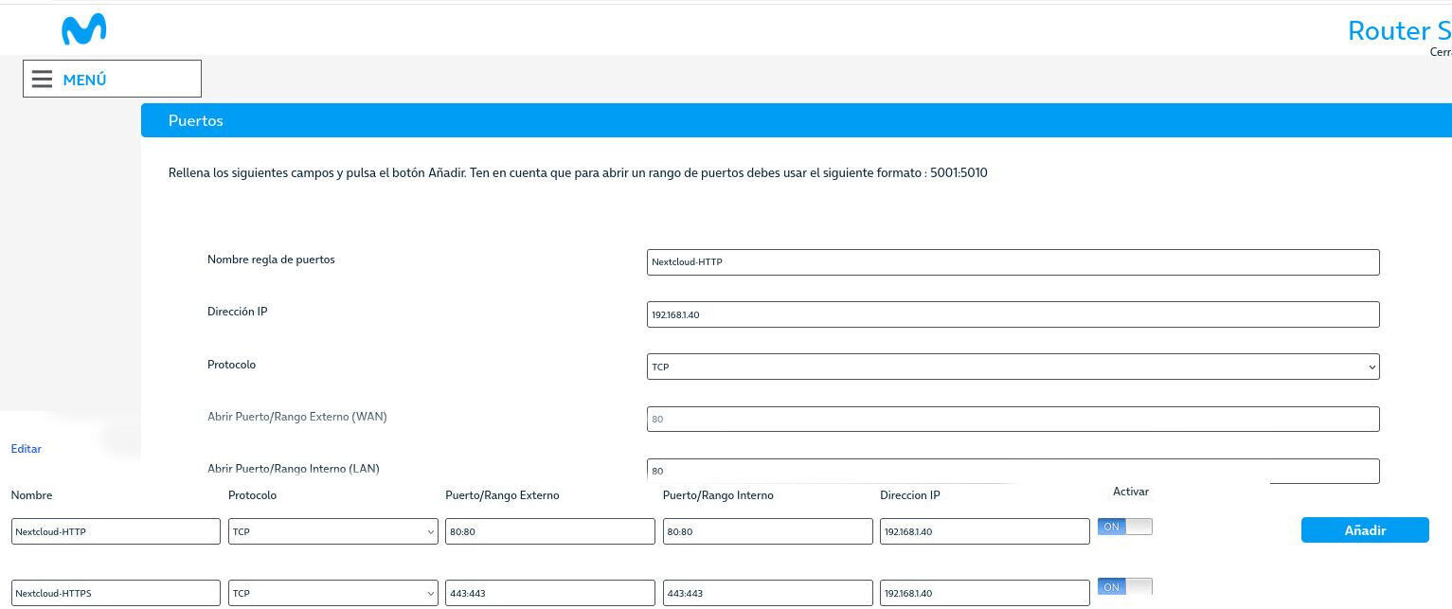
Task: Open the Protocolo dropdown in the form
Action: [x=1012, y=367]
